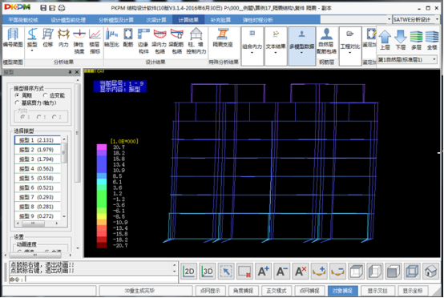
Task: Open 第1自然层(标准层1) floor dropdown
Action: 434,59
